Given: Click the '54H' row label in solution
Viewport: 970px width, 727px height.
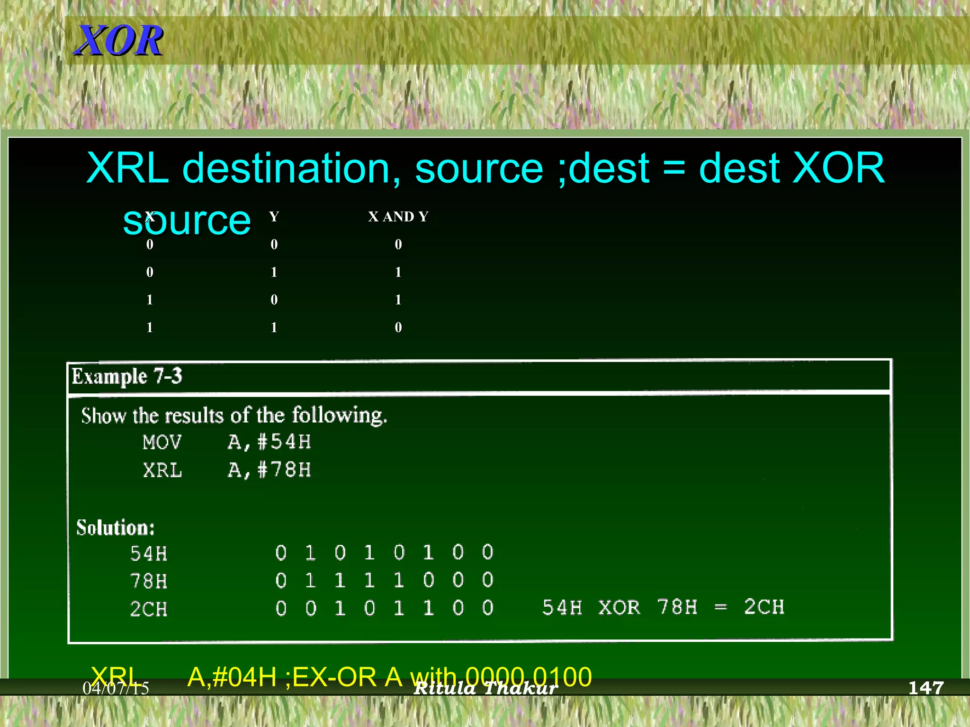Looking at the screenshot, I should 149,553.
